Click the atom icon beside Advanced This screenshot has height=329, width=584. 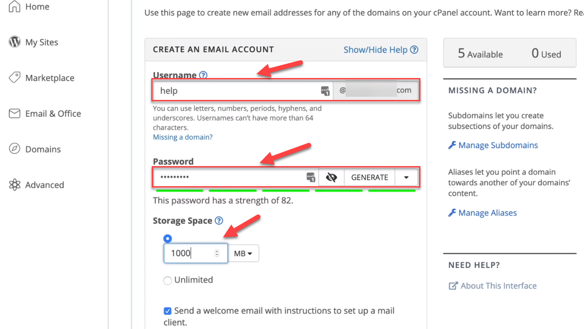[15, 184]
